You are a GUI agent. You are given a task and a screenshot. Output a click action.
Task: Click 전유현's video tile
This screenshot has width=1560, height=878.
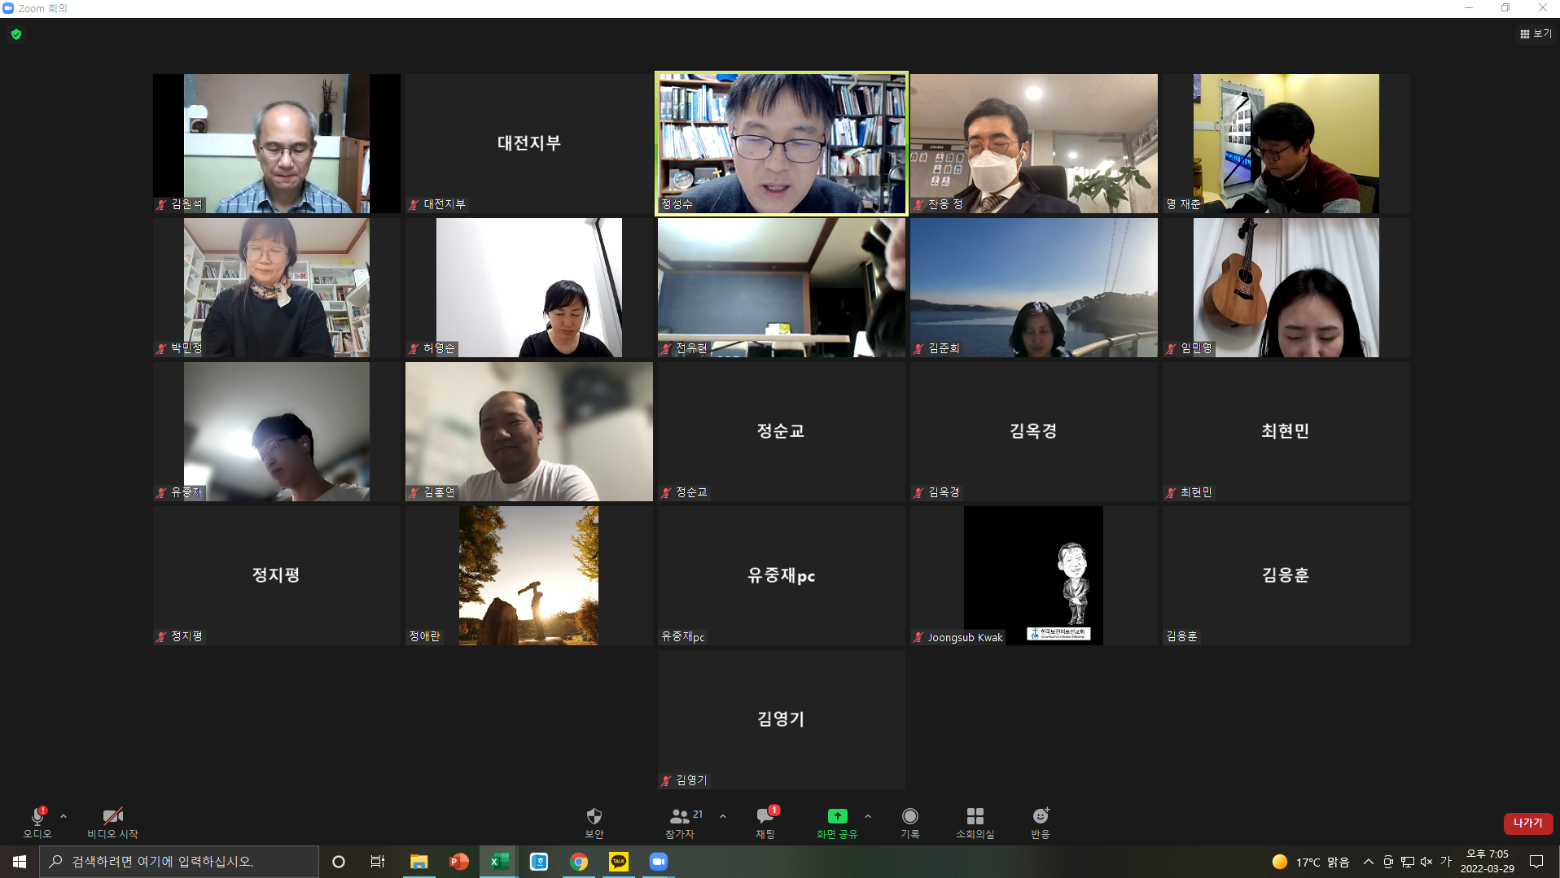[x=782, y=287]
